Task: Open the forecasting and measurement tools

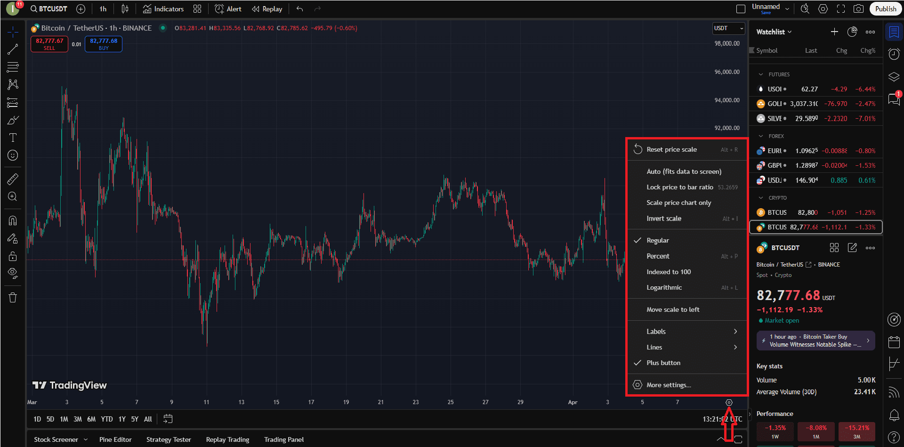Action: pos(13,102)
